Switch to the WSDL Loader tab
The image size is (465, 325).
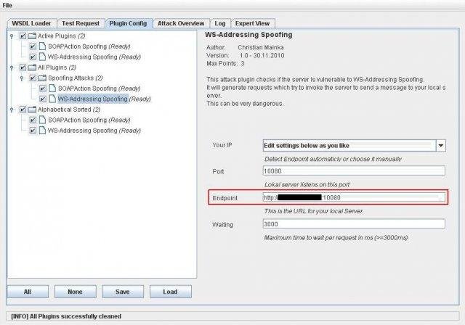coord(31,23)
